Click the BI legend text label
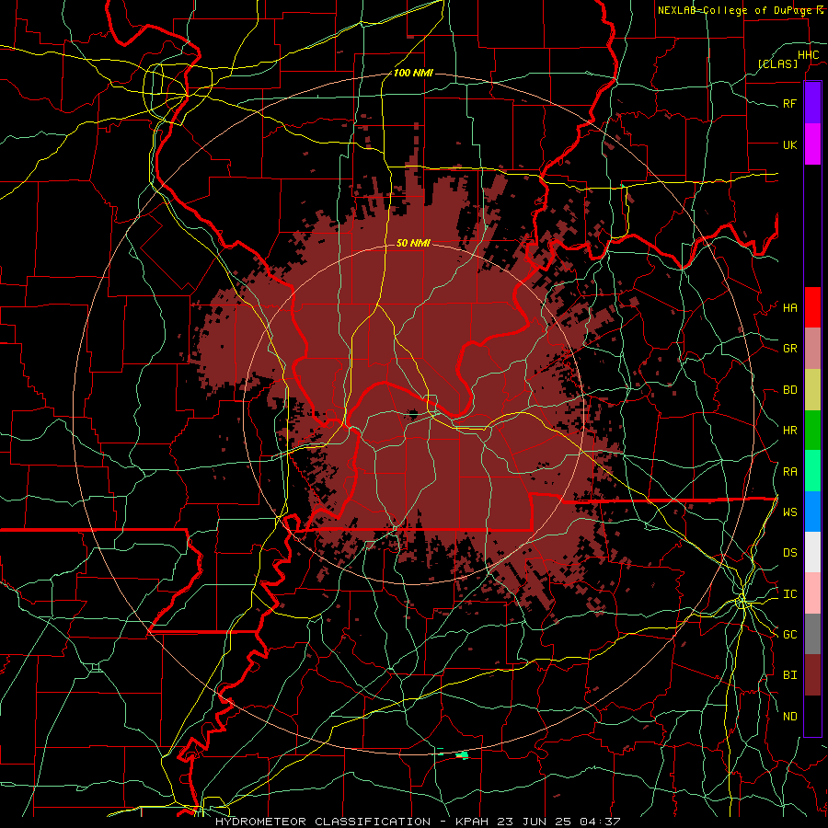 [x=790, y=675]
